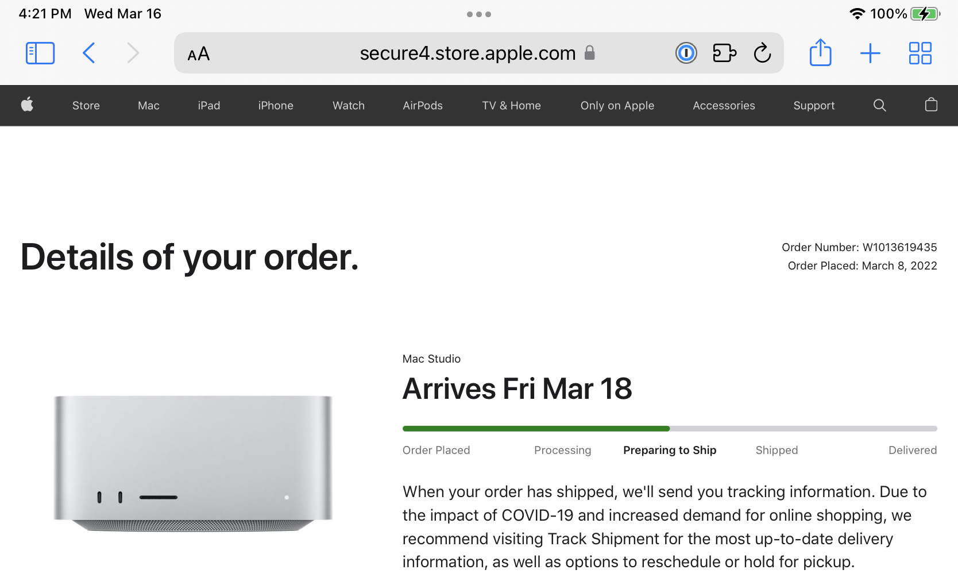
Task: Open a new tab
Action: pyautogui.click(x=870, y=53)
